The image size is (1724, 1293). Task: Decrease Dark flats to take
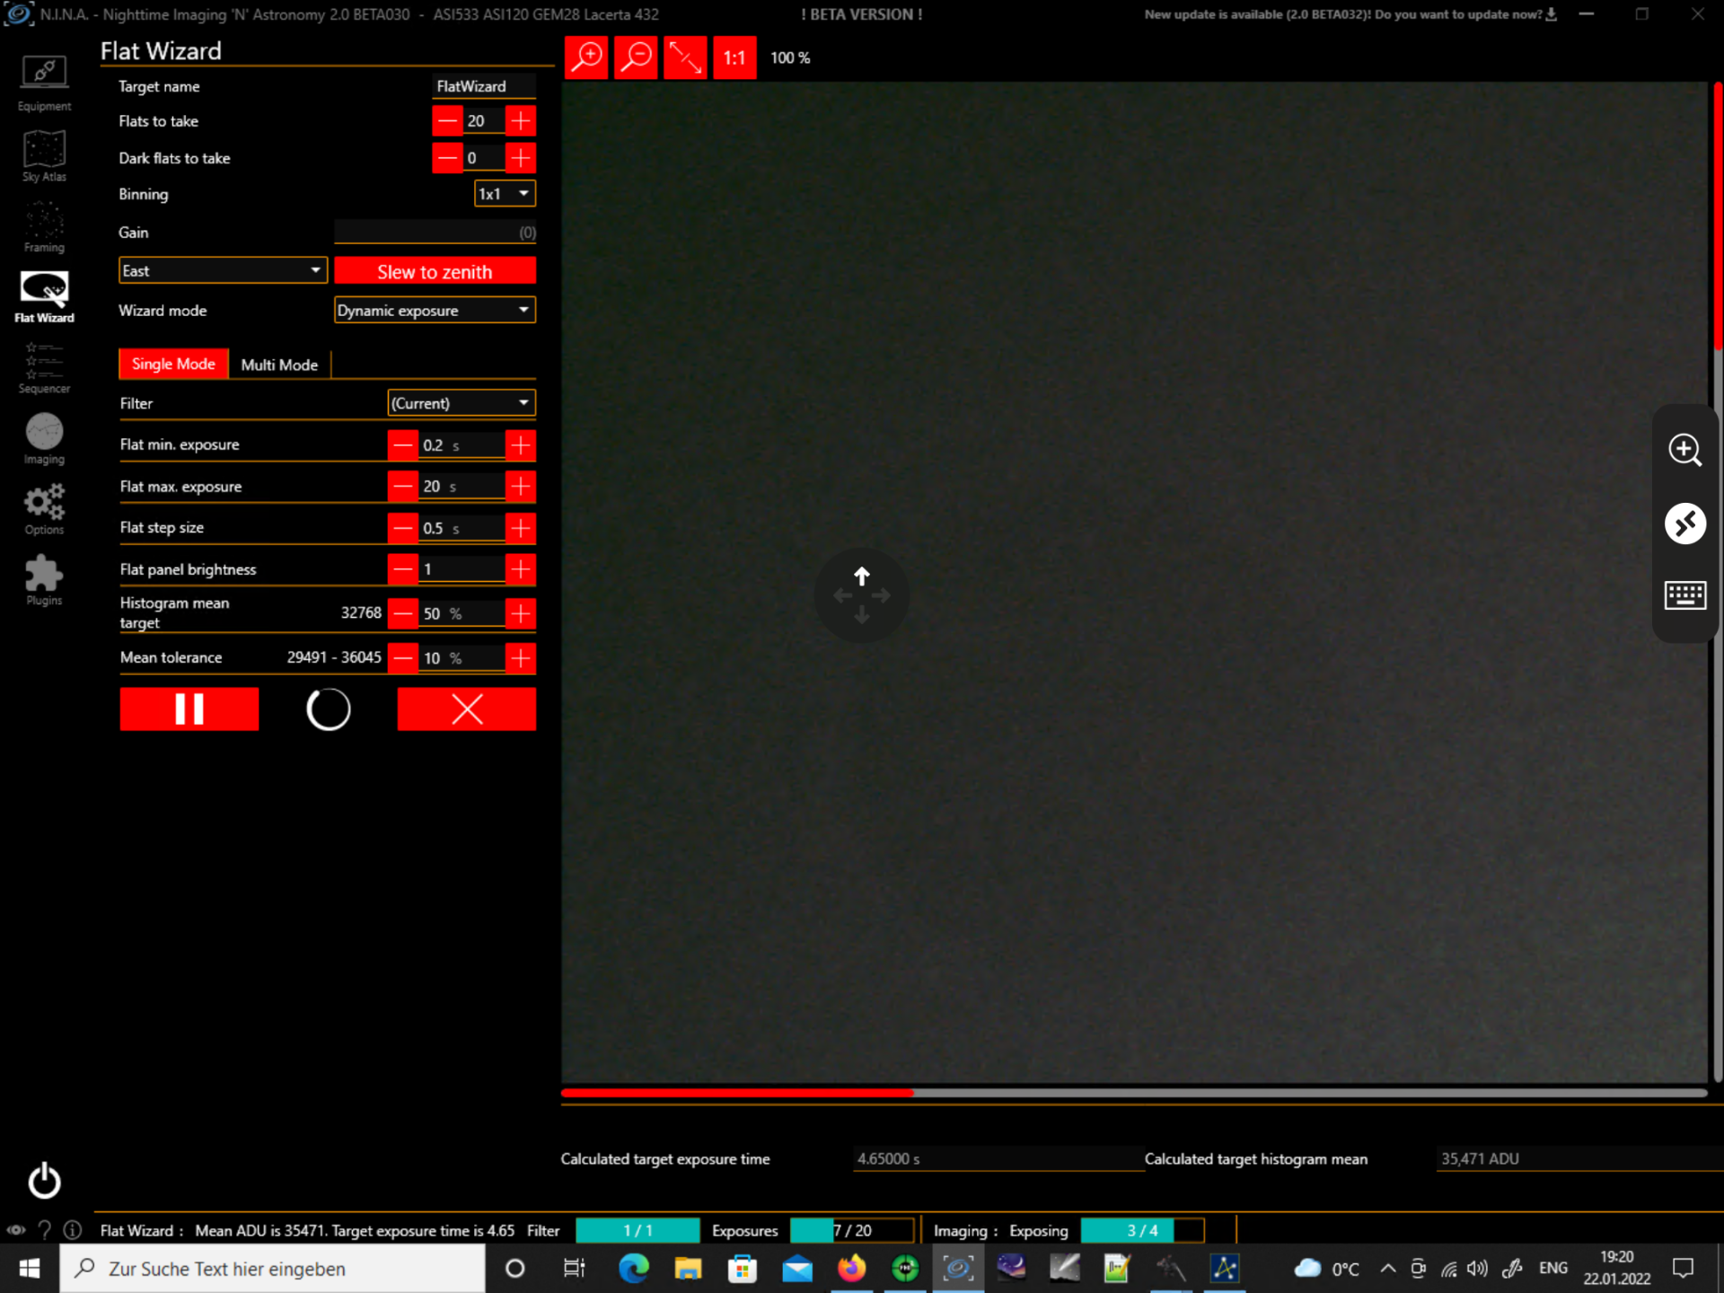coord(447,158)
